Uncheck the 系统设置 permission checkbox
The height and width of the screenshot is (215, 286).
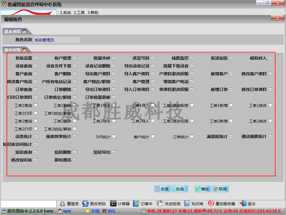pyautogui.click(x=35, y=58)
